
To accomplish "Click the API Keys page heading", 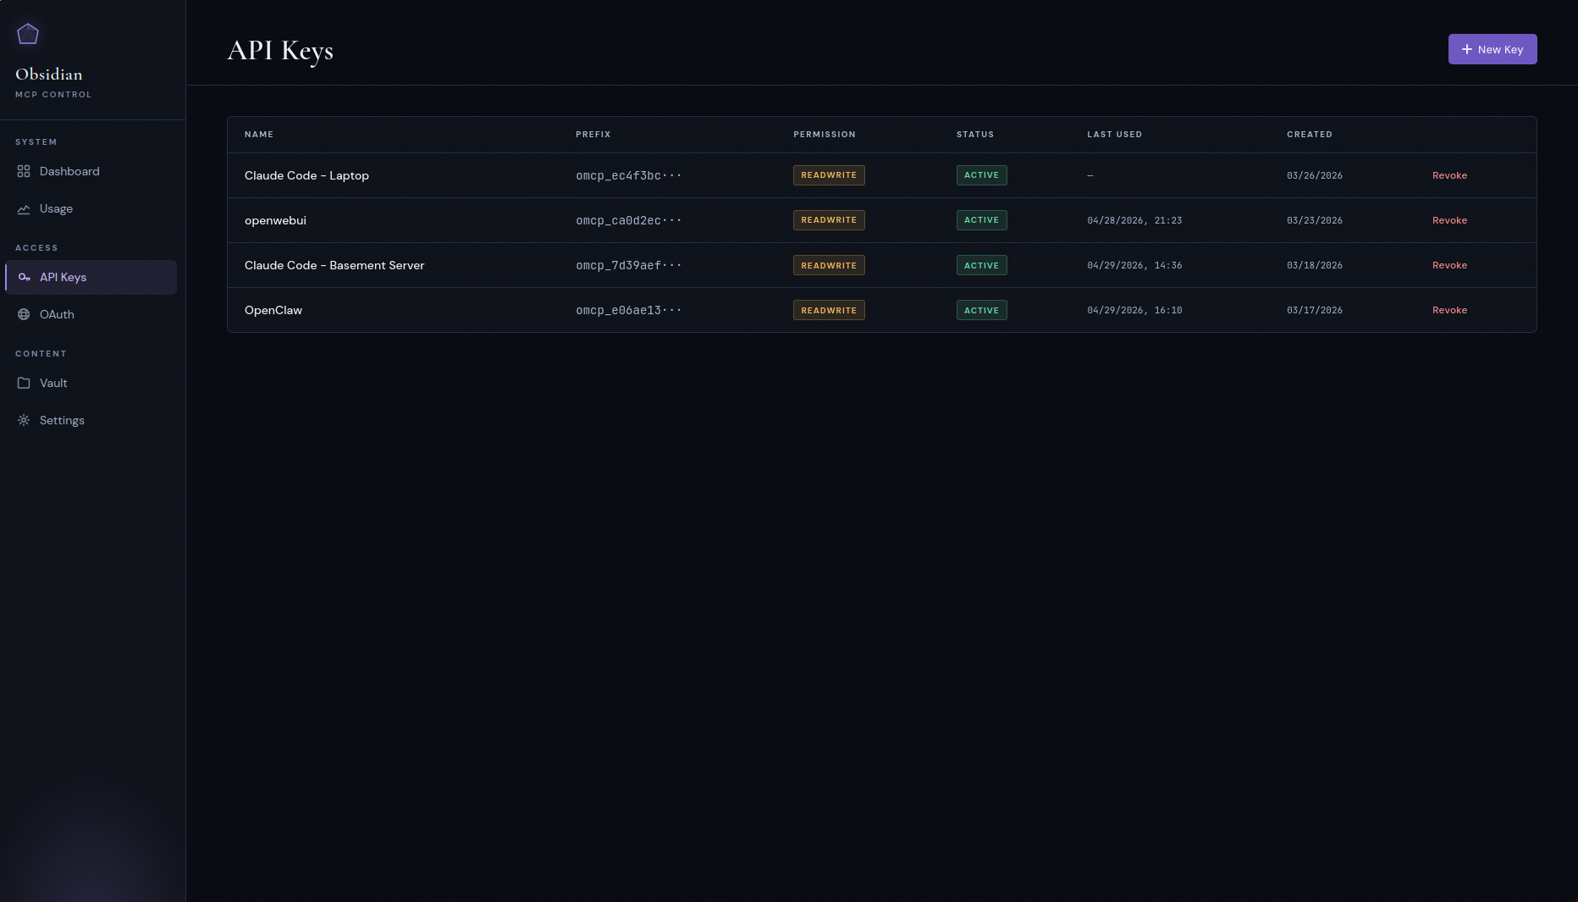I will coord(280,51).
